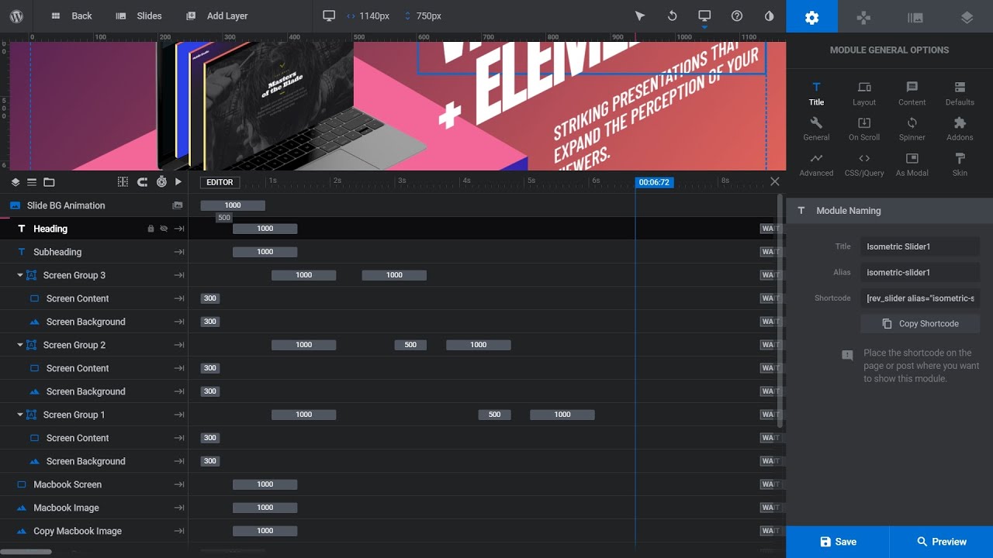The width and height of the screenshot is (993, 558).
Task: Open the CSS/jQuery options
Action: tap(864, 164)
